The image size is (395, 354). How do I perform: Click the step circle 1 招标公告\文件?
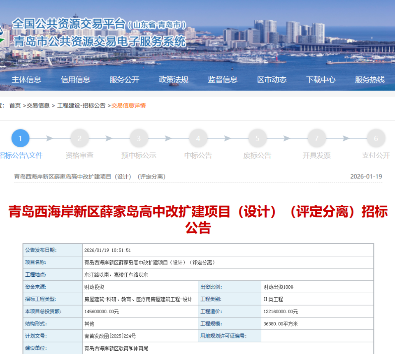pyautogui.click(x=21, y=138)
